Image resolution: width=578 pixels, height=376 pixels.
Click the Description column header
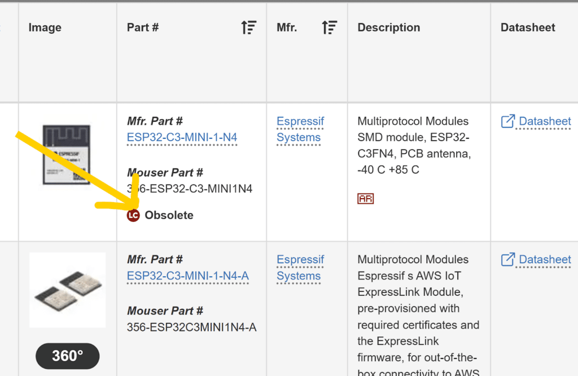point(389,28)
